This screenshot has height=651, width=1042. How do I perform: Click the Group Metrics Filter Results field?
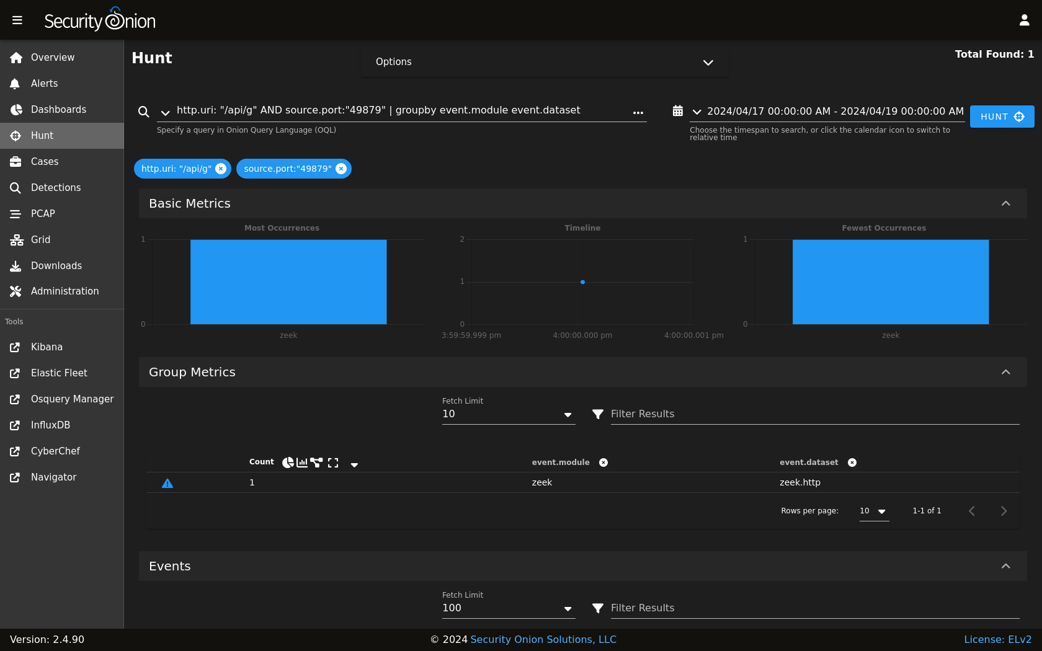[x=815, y=414]
